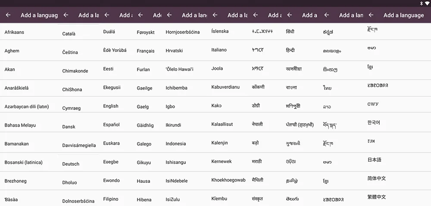Pick Italiano from the list

219,50
